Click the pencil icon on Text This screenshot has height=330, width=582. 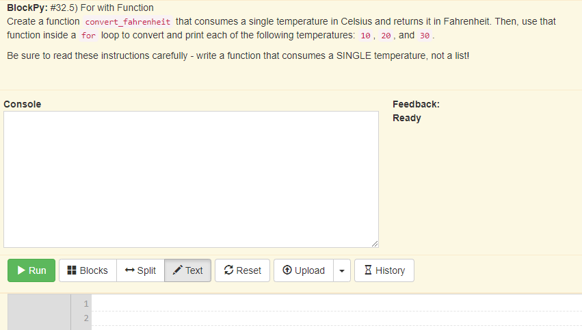pos(177,270)
